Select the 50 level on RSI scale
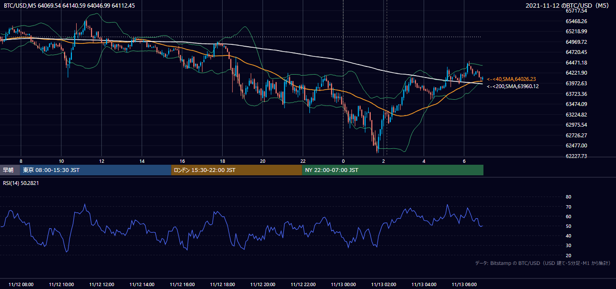Screen dimensions: 616x289 point(568,226)
